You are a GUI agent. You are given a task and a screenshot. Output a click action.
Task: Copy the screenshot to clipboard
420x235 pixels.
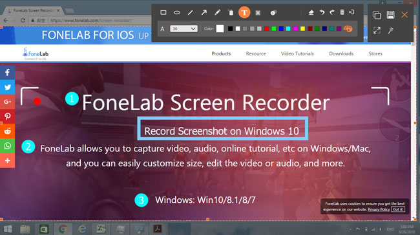coord(377,15)
